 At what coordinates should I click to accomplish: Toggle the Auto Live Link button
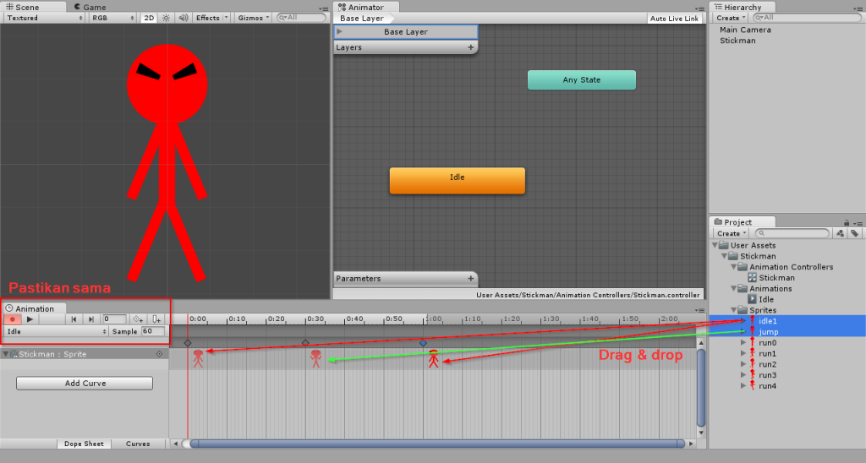(x=674, y=19)
